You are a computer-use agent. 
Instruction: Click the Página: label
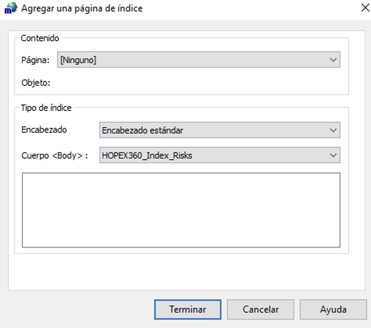[x=35, y=60]
